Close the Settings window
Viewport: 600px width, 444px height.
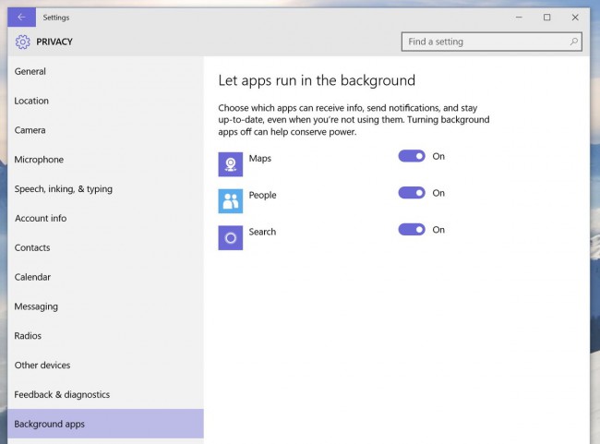click(x=575, y=18)
